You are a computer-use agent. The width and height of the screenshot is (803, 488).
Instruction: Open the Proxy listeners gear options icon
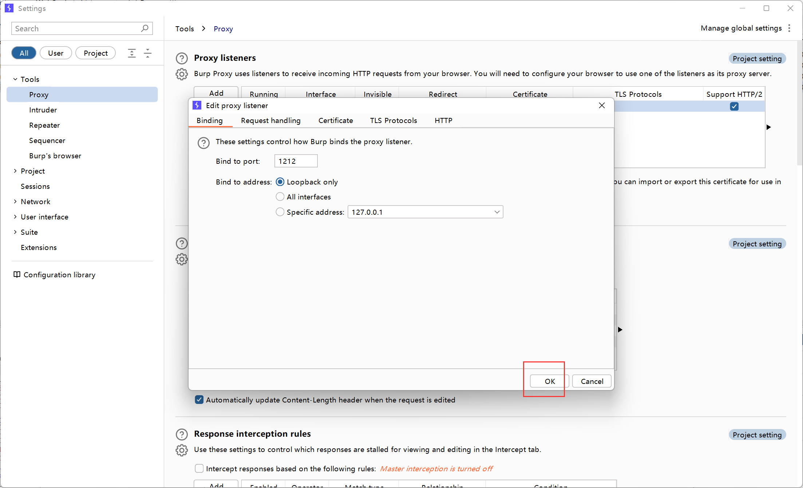[x=182, y=74]
